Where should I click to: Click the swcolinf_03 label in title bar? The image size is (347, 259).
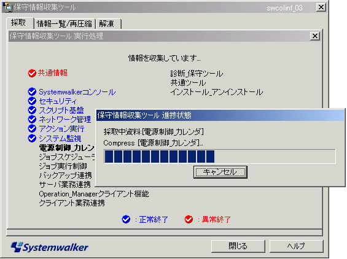pyautogui.click(x=284, y=8)
